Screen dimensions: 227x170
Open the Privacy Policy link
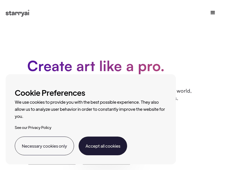tap(40, 127)
